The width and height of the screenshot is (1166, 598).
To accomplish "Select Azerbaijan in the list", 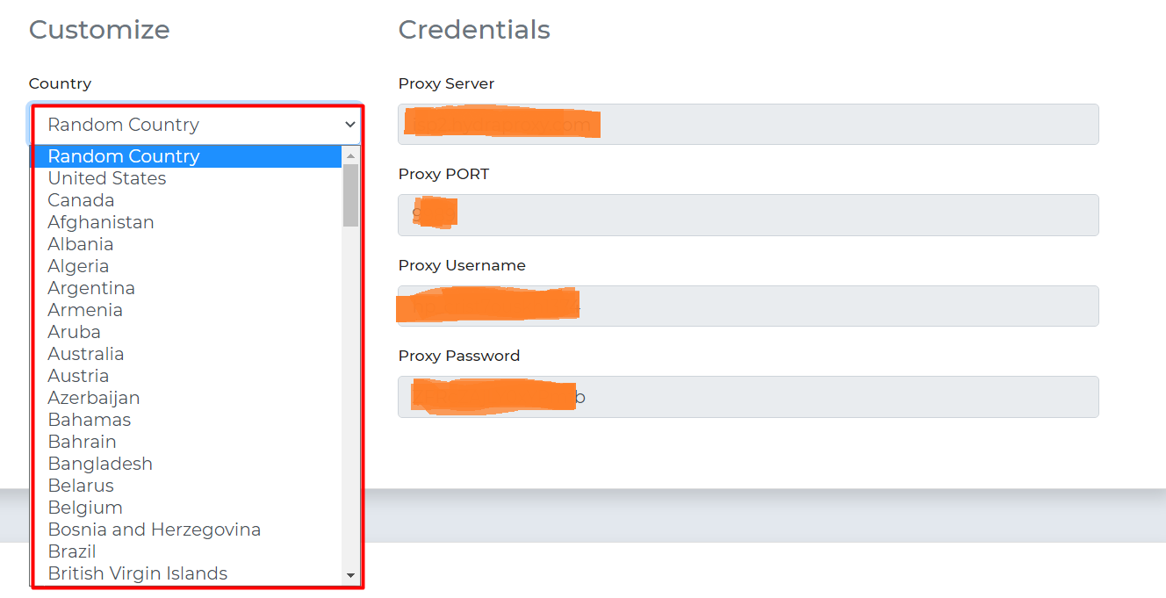I will [94, 398].
